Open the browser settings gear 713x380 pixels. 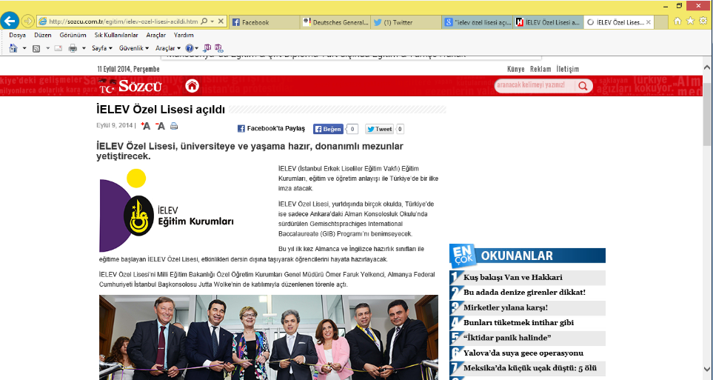pyautogui.click(x=703, y=21)
